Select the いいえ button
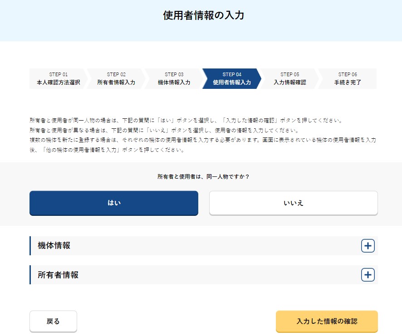Screen dimensions: 402x336 [x=293, y=203]
